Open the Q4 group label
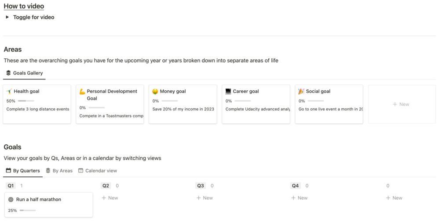Screen dimensions: 442x222 (x=295, y=186)
